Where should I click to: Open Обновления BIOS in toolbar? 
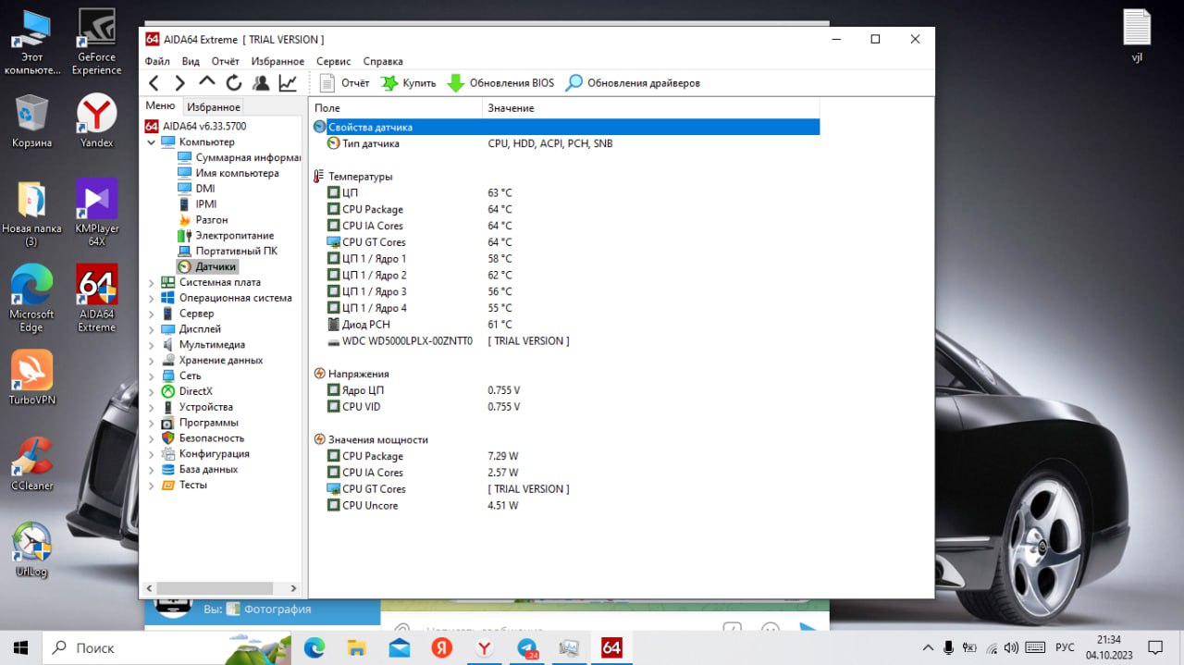tap(500, 83)
